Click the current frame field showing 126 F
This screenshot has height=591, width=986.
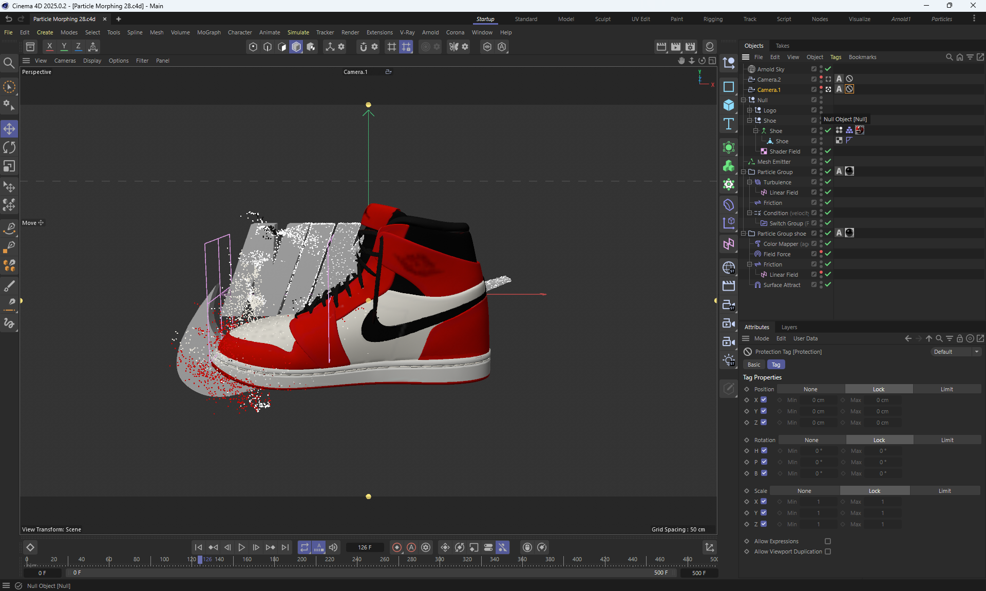[365, 547]
